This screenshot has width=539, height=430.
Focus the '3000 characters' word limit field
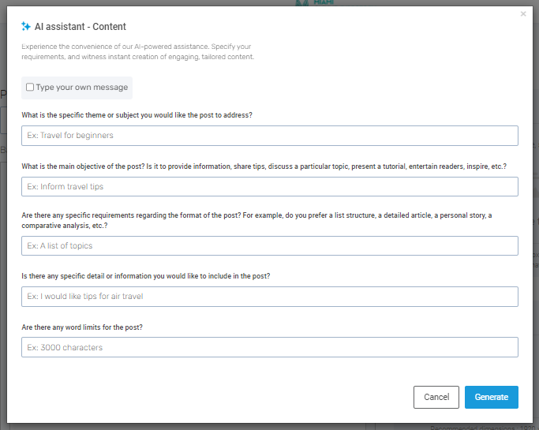[270, 347]
